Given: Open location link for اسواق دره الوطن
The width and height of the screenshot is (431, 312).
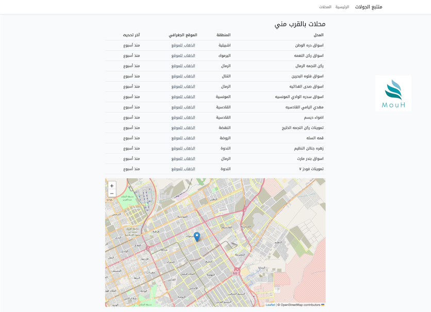Looking at the screenshot, I should pos(183,45).
